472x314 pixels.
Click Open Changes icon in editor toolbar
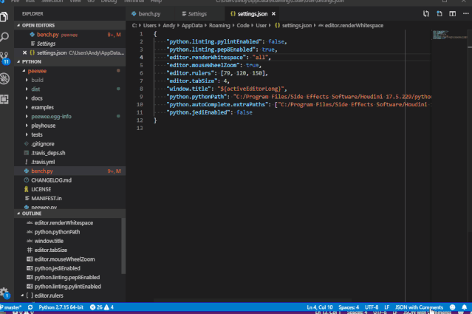pos(426,13)
